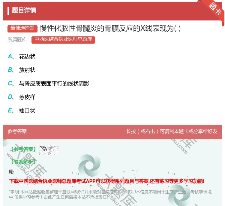Click the 【答案解析】 green label

(23, 162)
